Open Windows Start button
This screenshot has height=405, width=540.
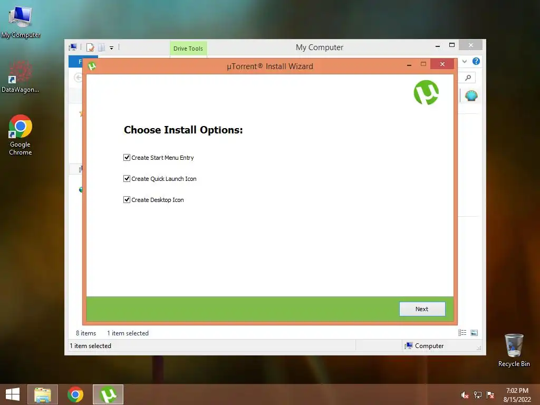click(x=13, y=394)
